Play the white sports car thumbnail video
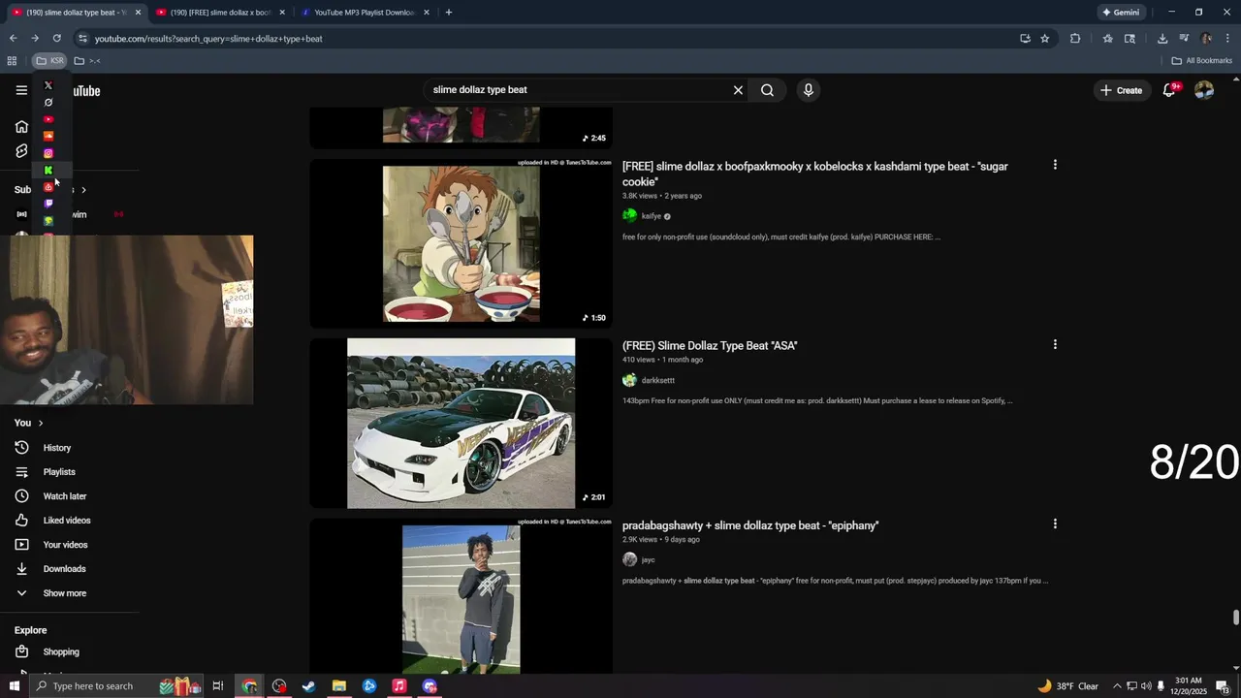The width and height of the screenshot is (1241, 698). [461, 423]
